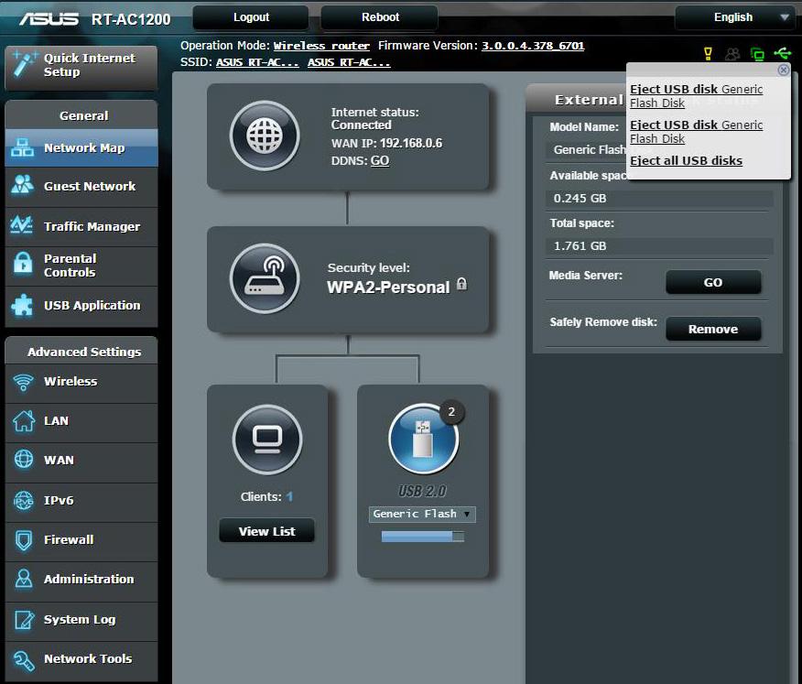
Task: Click the Logout button
Action: (x=251, y=17)
